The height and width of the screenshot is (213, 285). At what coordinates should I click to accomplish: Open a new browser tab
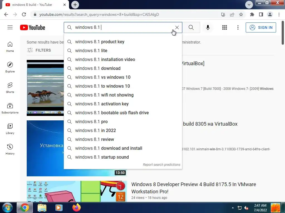75,5
